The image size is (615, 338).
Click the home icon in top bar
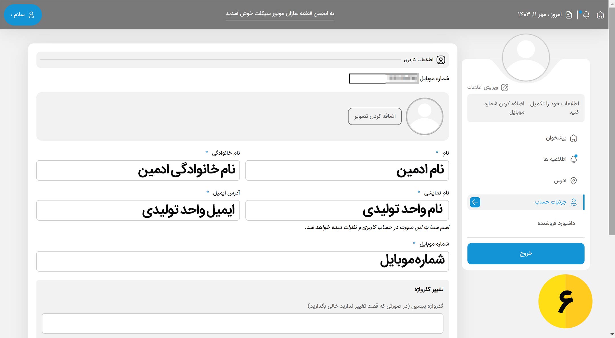(x=600, y=15)
